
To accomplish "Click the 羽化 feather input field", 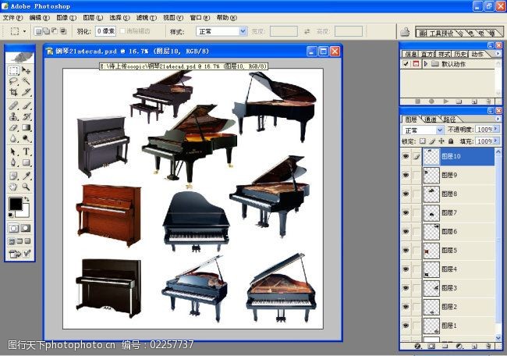I will (x=107, y=32).
